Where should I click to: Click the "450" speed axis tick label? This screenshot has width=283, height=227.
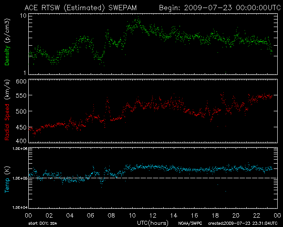coord(21,127)
